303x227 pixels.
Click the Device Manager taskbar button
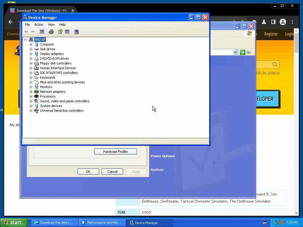(x=149, y=223)
